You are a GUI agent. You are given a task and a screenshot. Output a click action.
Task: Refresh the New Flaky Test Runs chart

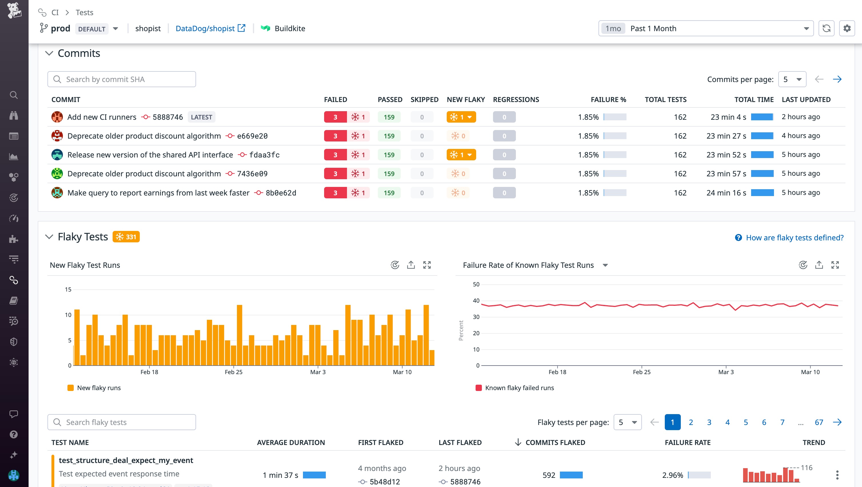(x=395, y=265)
